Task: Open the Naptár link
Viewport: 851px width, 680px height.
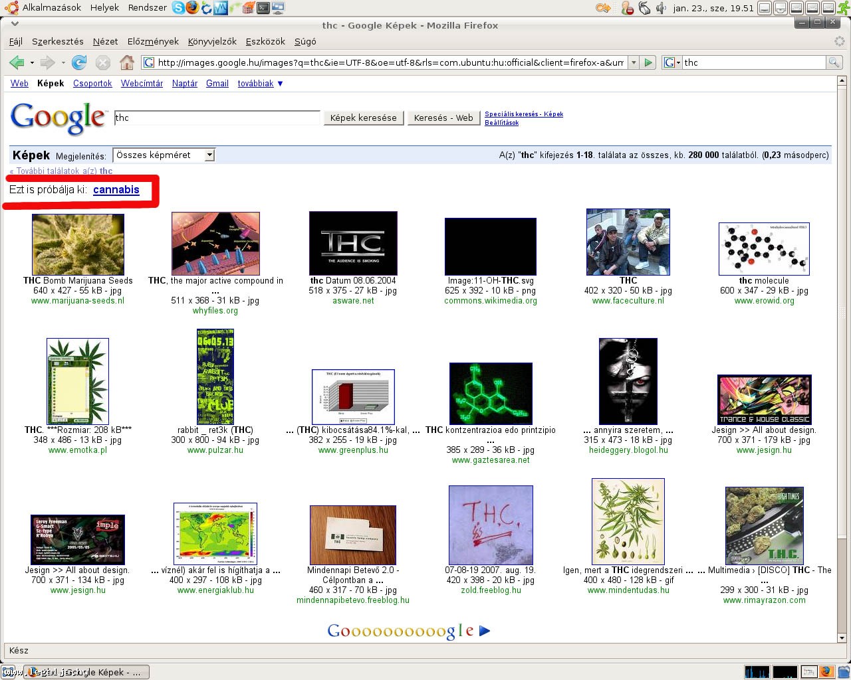Action: click(185, 84)
